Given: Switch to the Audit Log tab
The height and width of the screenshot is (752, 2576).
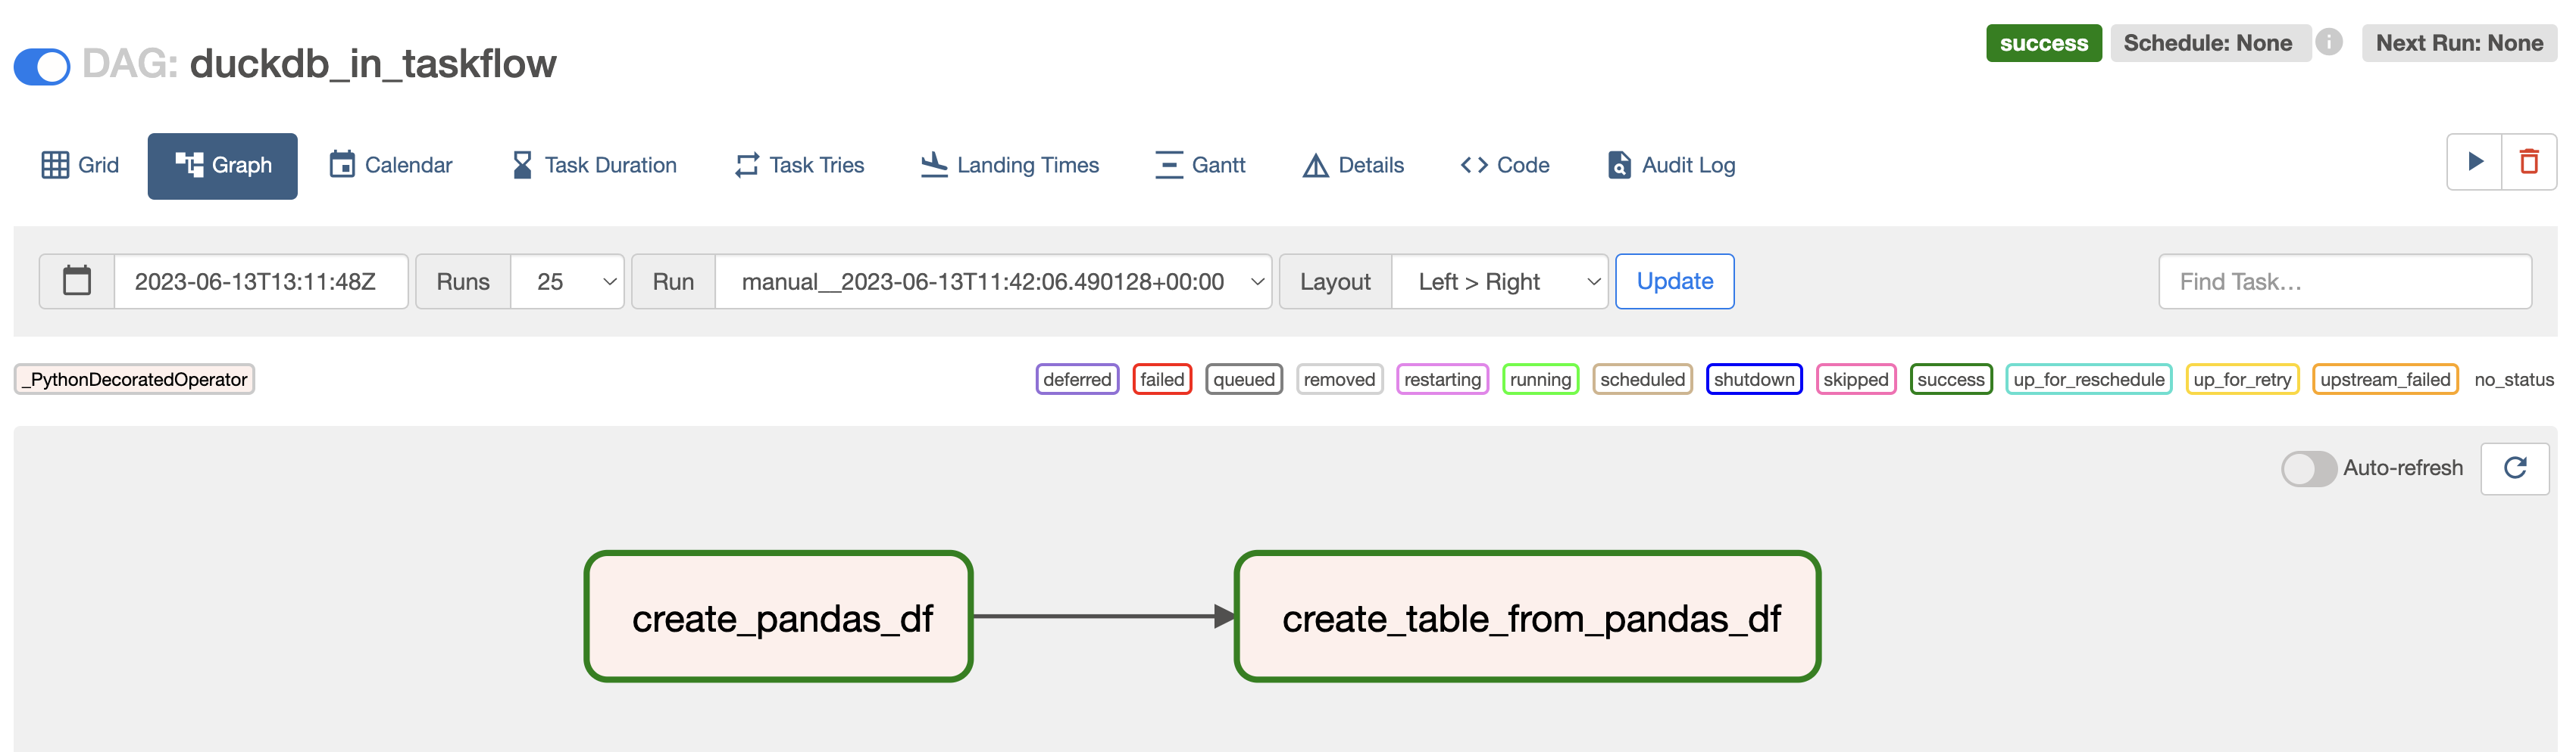Looking at the screenshot, I should (1671, 166).
